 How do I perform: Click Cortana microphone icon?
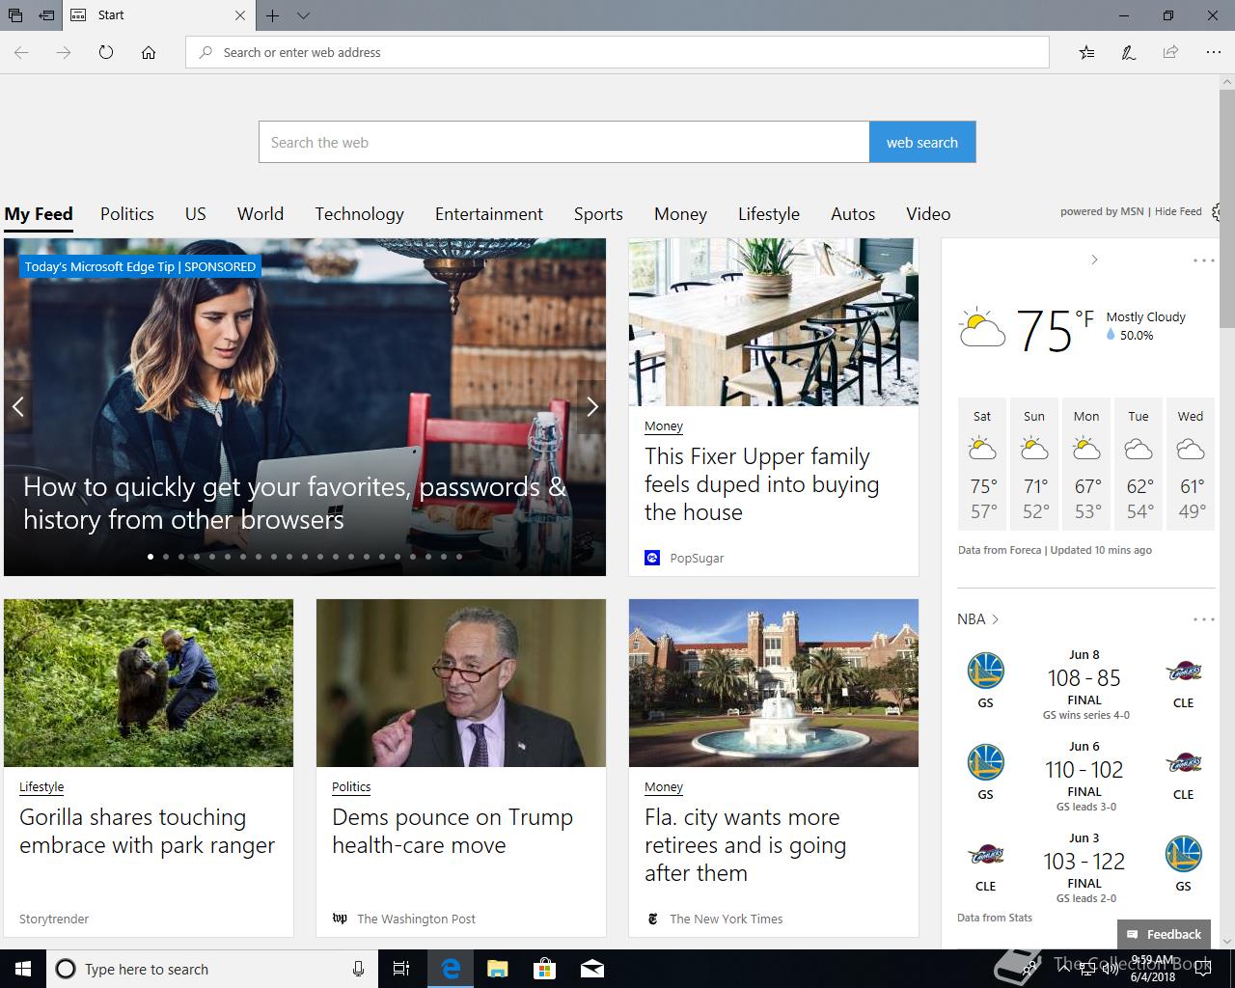coord(358,969)
